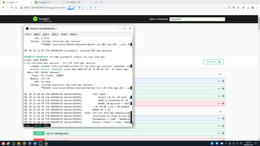Open the Select a definition dropdown
This screenshot has height=146, width=260.
click(x=197, y=19)
